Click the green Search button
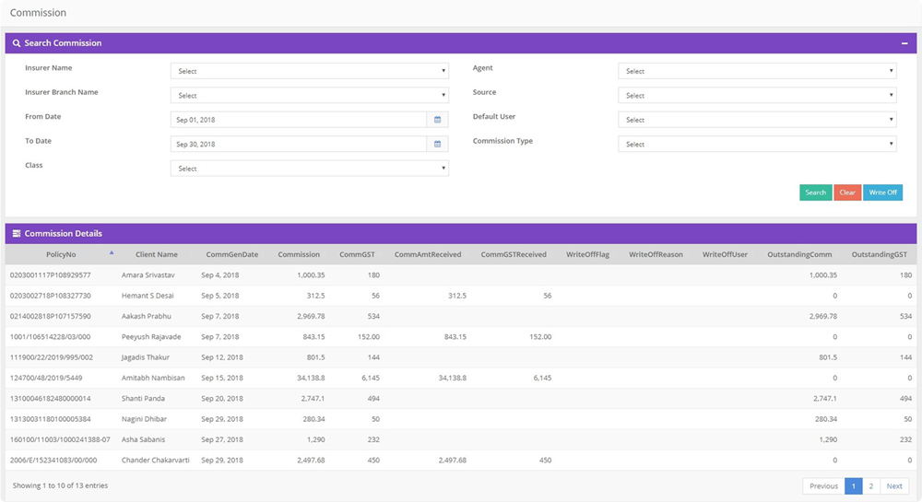Viewport: 922px width, 502px height. [815, 193]
